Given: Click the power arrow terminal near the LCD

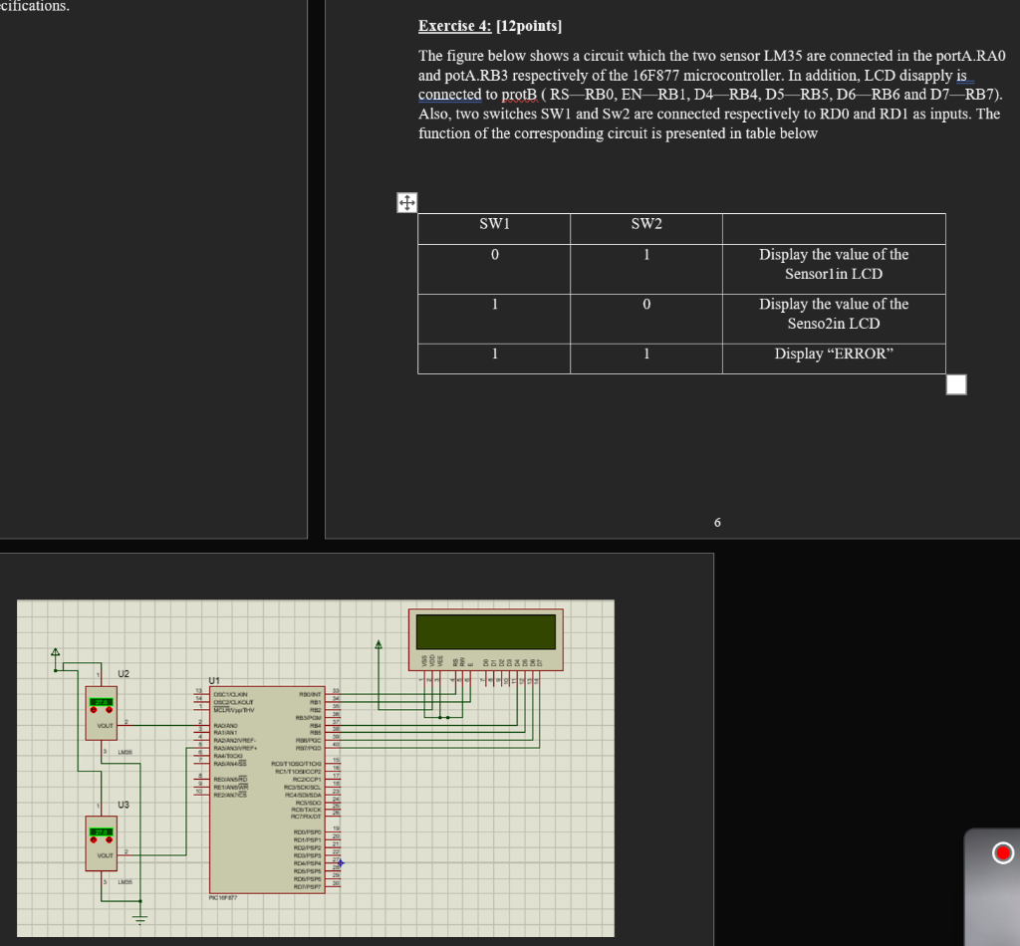Looking at the screenshot, I should [379, 645].
